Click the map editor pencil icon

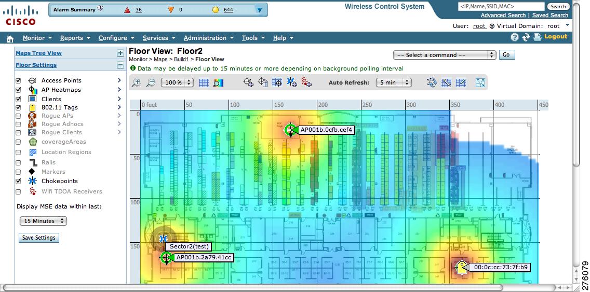(x=461, y=82)
